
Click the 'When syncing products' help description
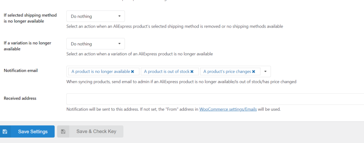coord(181,81)
